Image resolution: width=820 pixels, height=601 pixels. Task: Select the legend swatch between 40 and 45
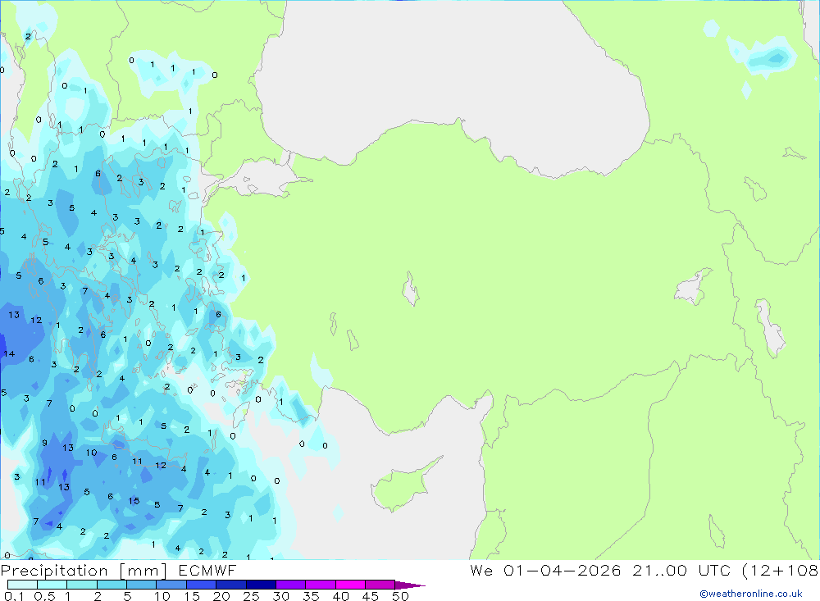pos(350,585)
